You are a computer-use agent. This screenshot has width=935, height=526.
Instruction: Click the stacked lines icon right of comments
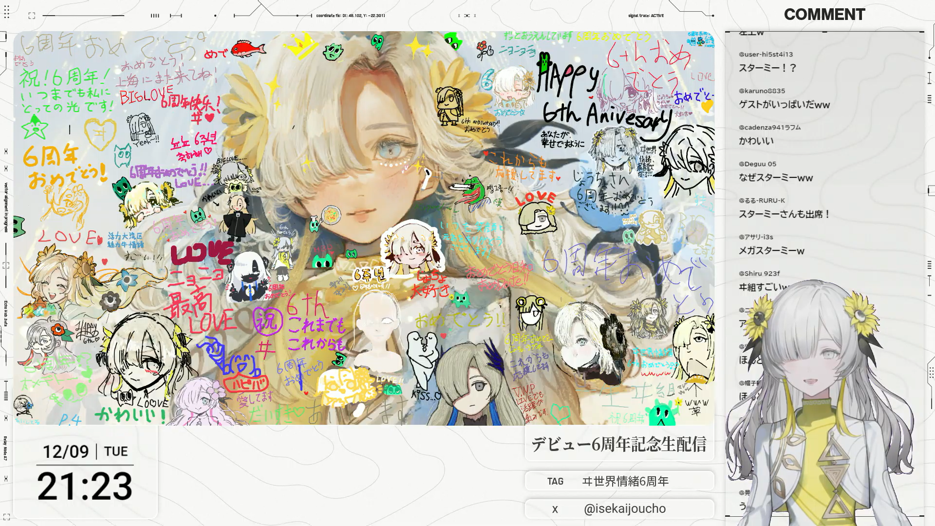[x=929, y=99]
